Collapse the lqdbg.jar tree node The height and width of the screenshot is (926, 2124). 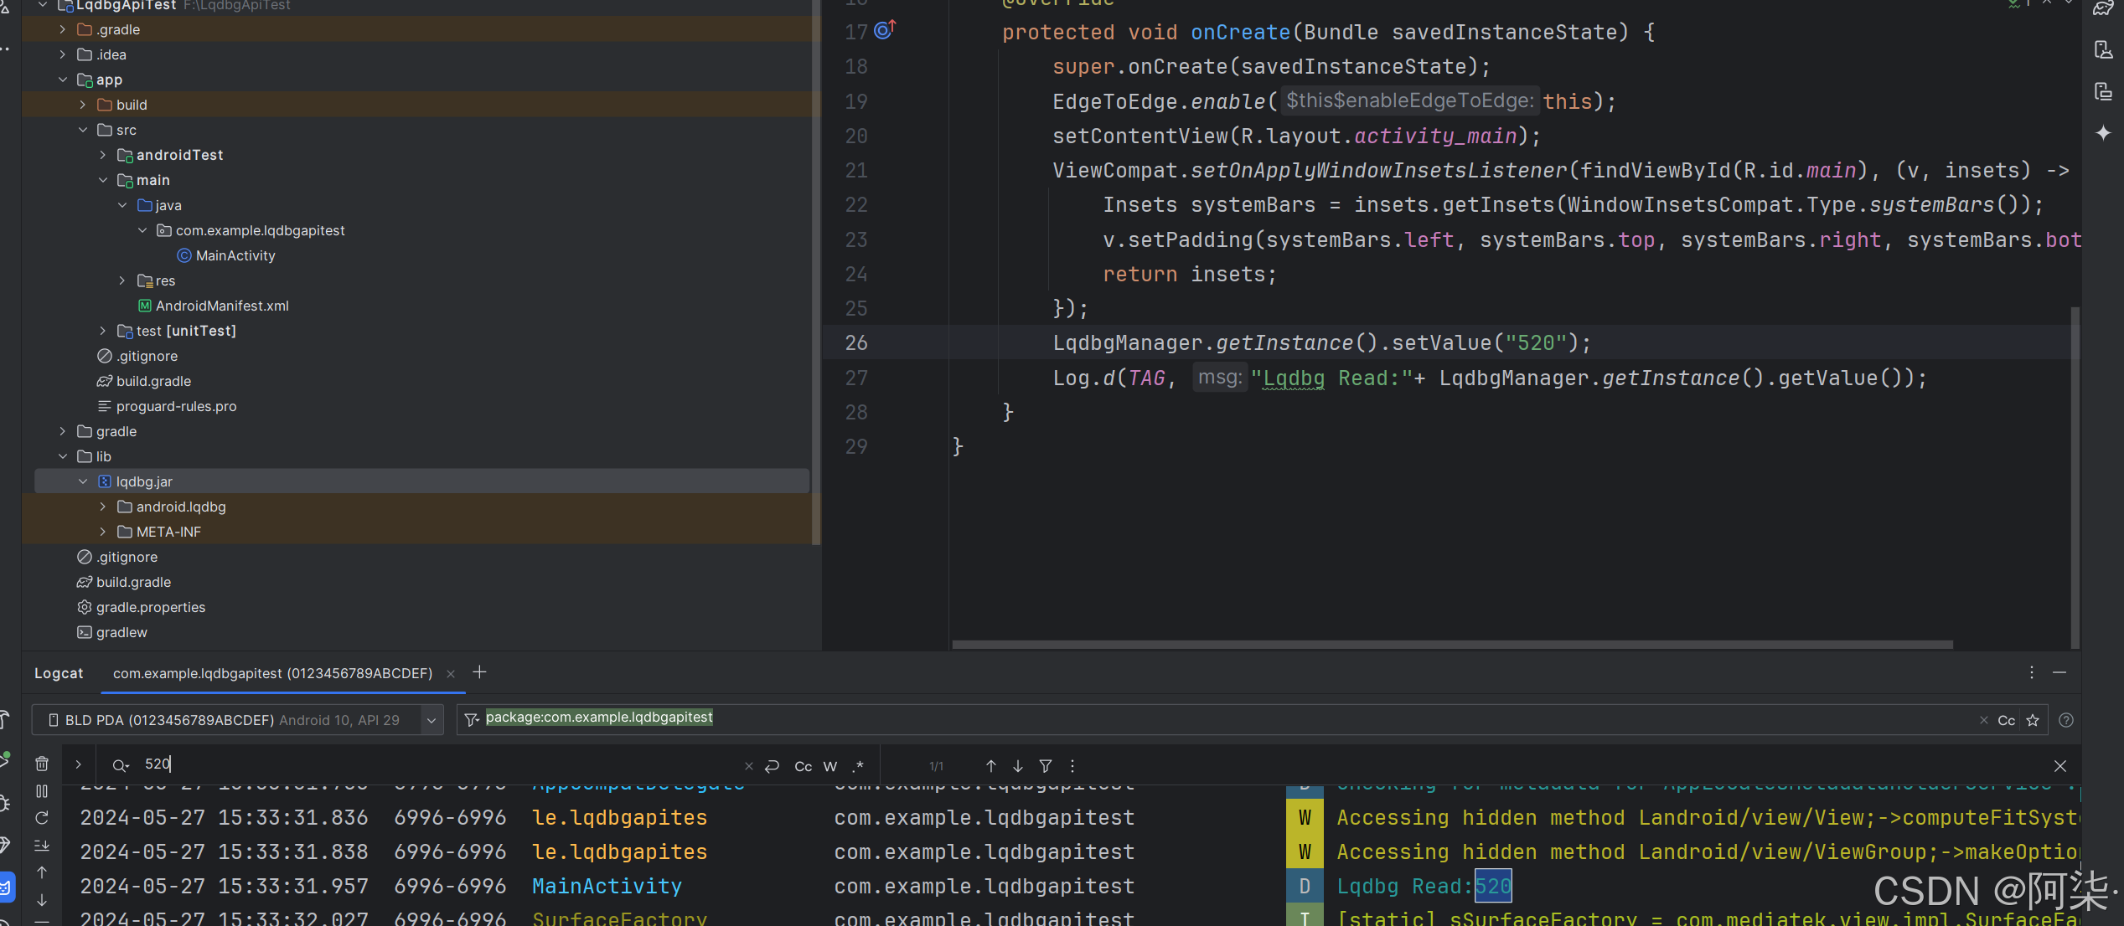click(x=83, y=481)
